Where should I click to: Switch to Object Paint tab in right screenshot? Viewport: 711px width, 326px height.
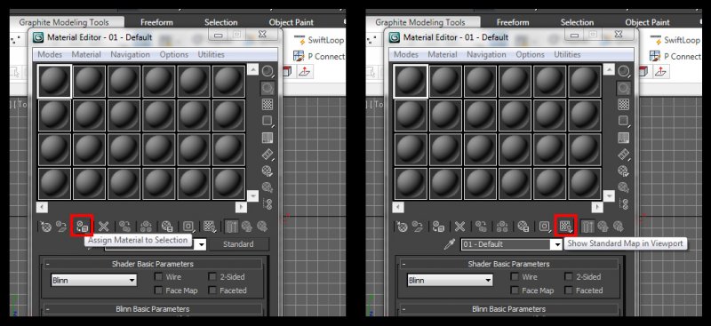tap(647, 22)
